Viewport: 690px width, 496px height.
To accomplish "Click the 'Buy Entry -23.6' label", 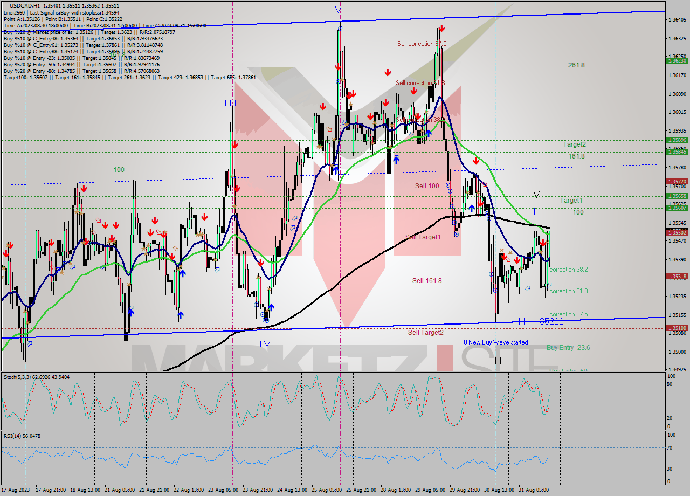I will pos(568,348).
